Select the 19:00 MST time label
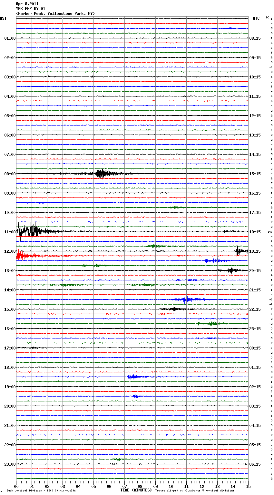The image size is (274, 495). tap(10, 387)
